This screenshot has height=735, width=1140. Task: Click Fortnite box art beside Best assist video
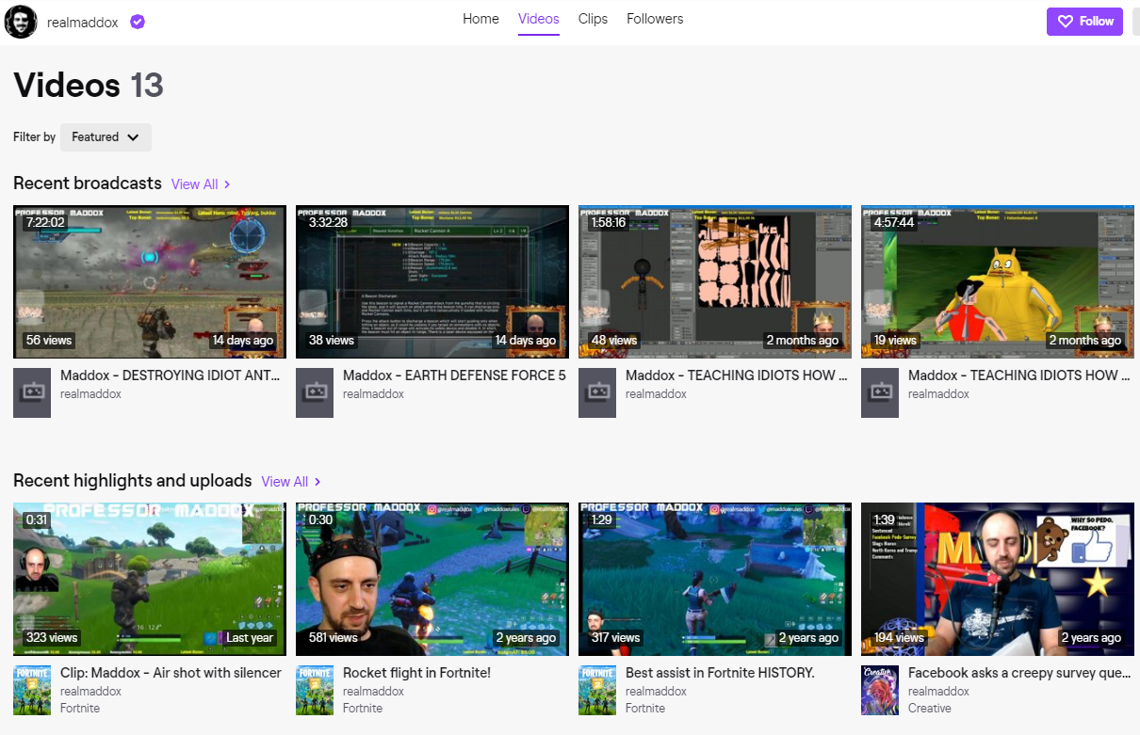[597, 691]
